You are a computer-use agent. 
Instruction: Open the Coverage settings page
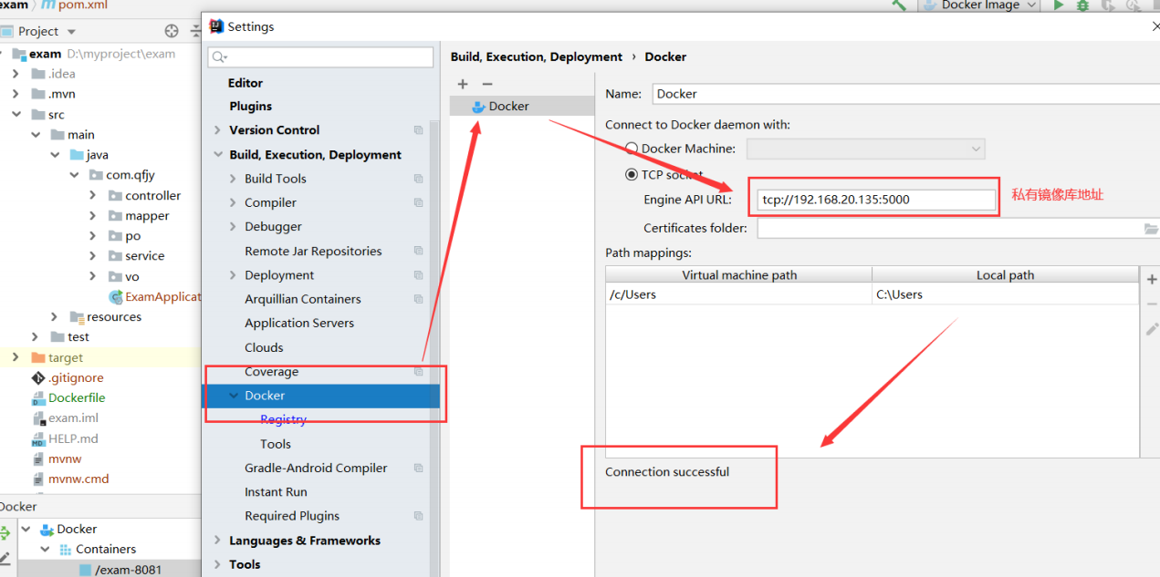tap(271, 372)
